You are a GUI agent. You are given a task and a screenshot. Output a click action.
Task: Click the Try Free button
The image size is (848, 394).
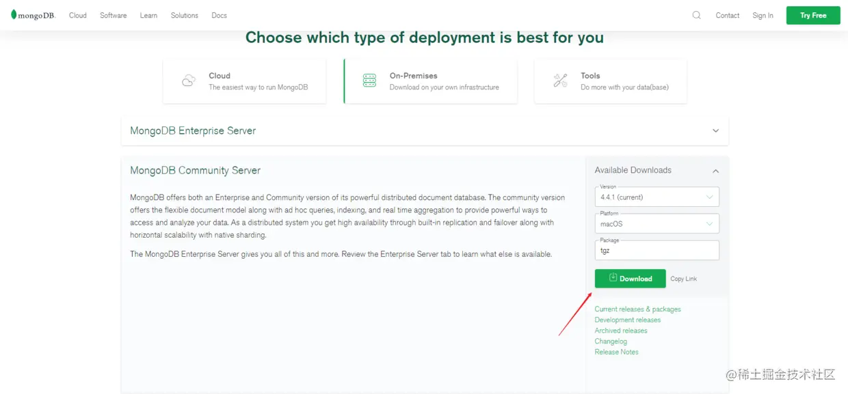pyautogui.click(x=813, y=15)
